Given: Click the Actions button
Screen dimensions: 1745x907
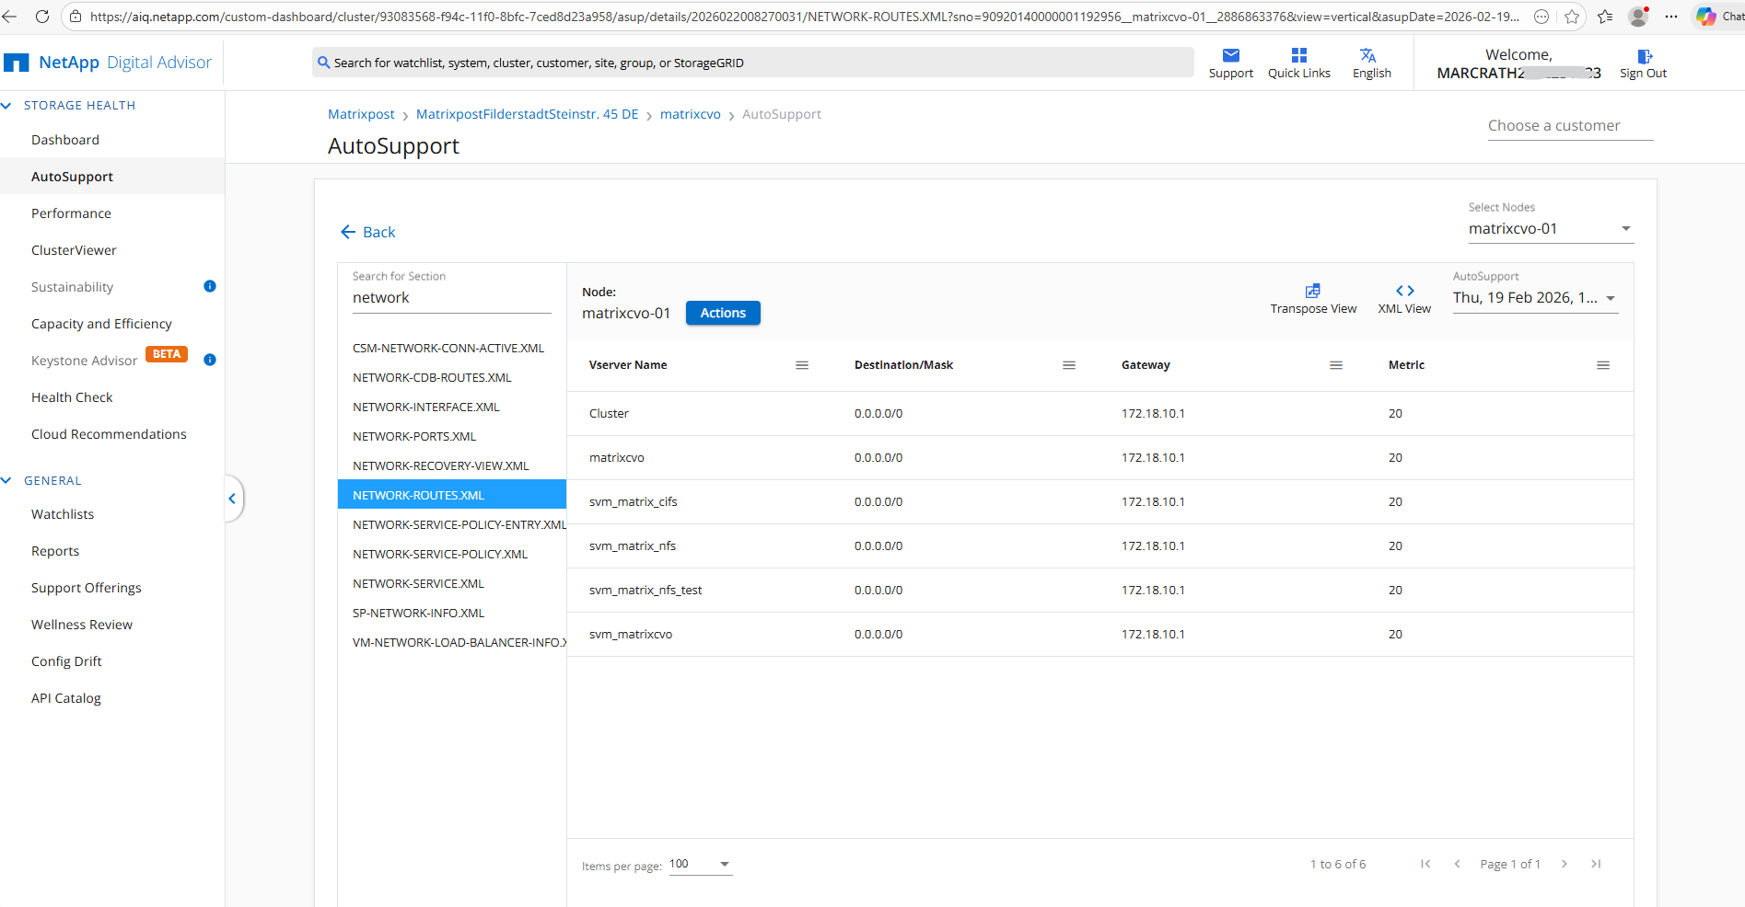Looking at the screenshot, I should click(723, 313).
